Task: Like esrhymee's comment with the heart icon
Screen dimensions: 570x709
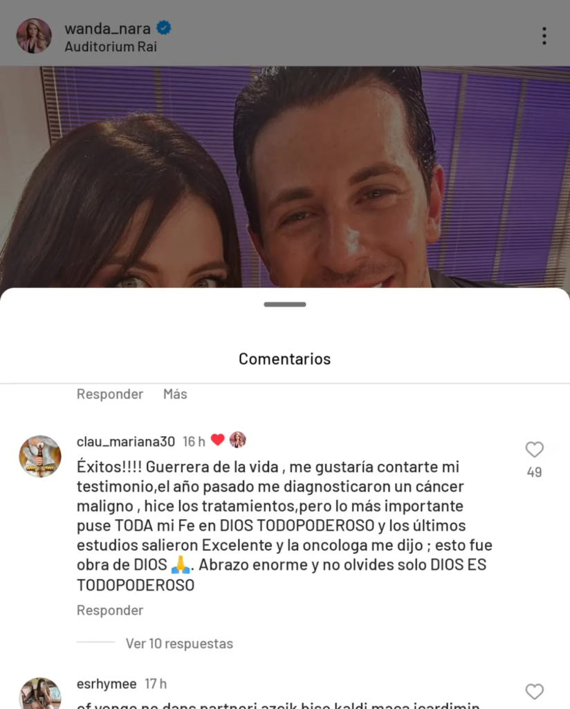Action: point(534,692)
